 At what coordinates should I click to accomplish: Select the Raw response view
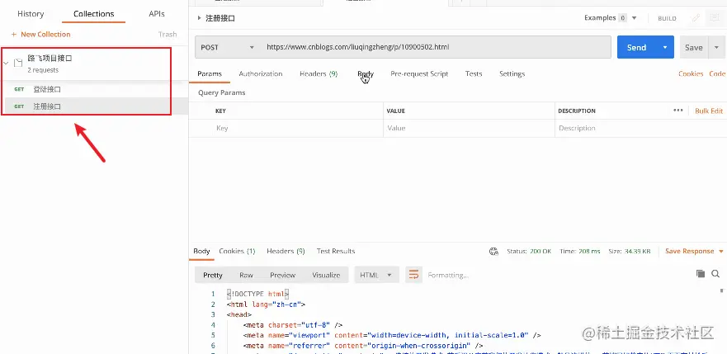pyautogui.click(x=246, y=275)
